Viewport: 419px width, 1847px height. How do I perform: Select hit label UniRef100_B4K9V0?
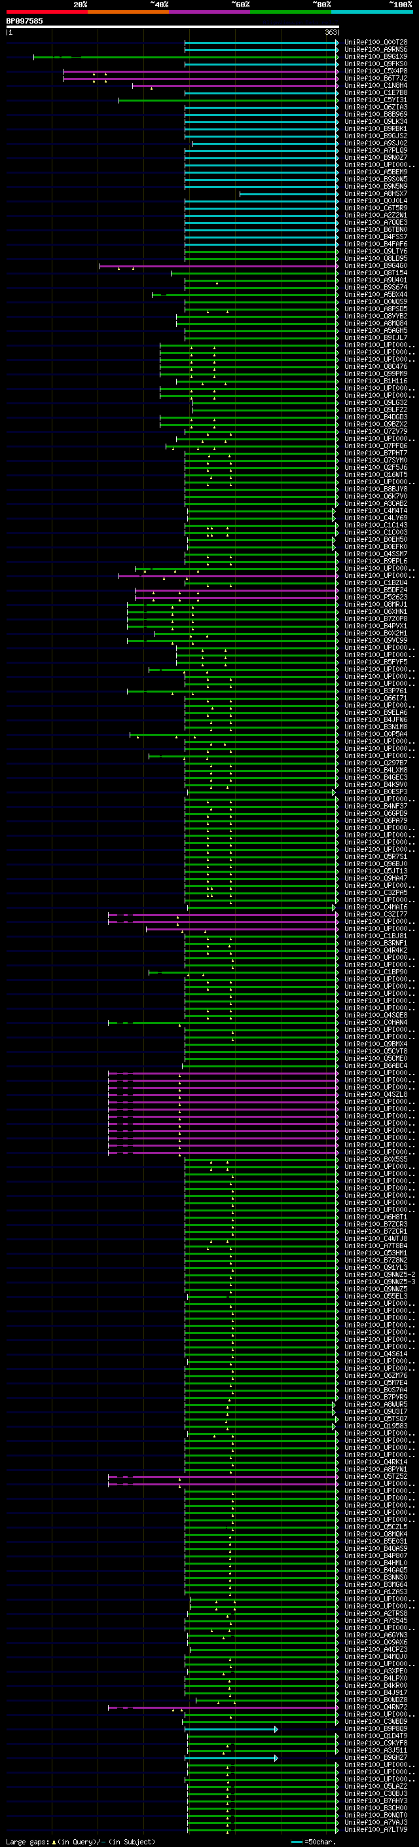point(376,784)
